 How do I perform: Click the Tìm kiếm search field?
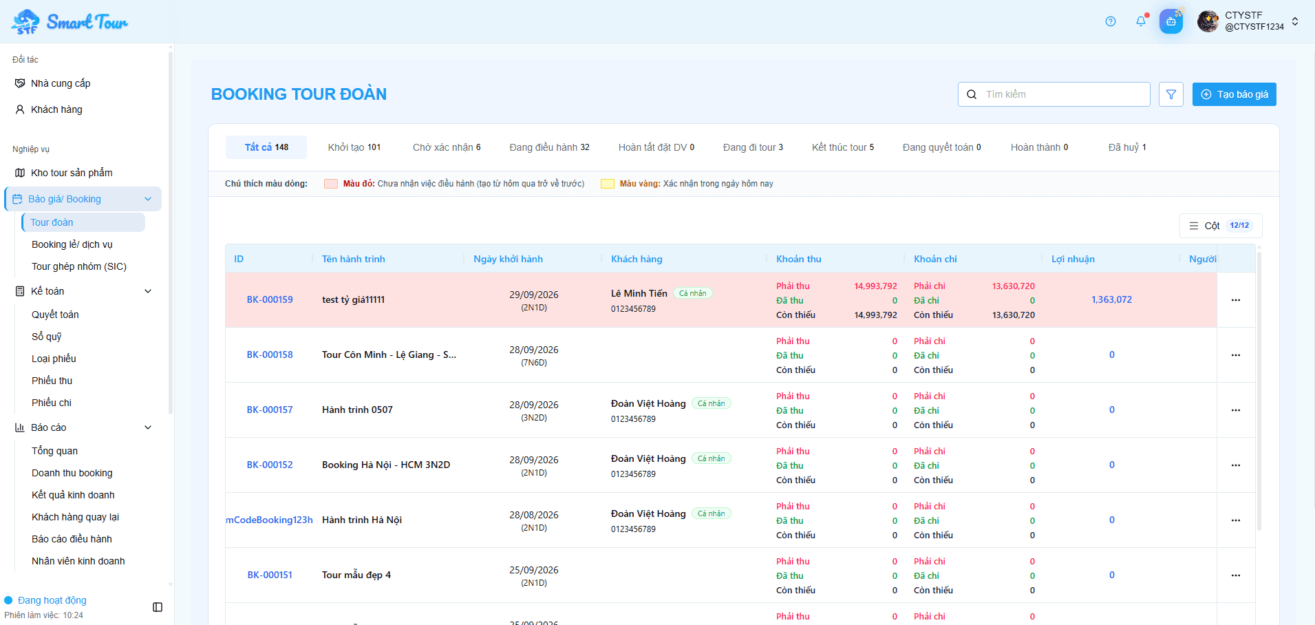(x=1054, y=94)
